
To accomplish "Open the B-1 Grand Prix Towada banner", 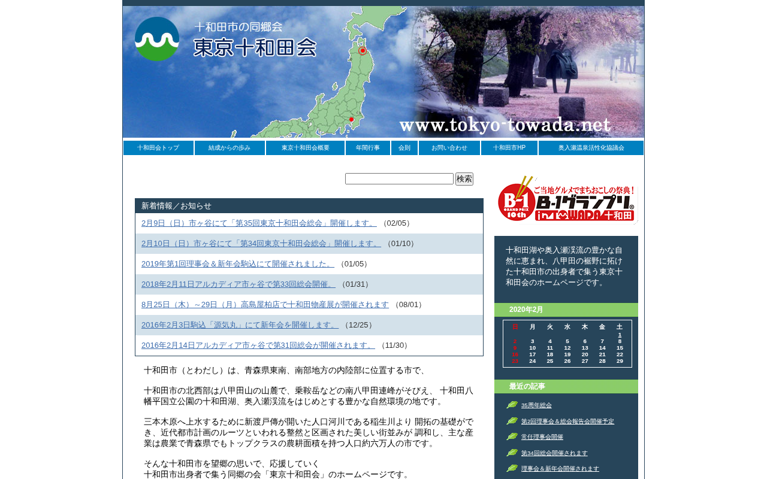I will tap(567, 199).
